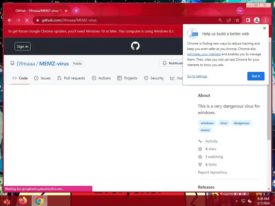Expand the tab search dropdown arrow

(240, 11)
